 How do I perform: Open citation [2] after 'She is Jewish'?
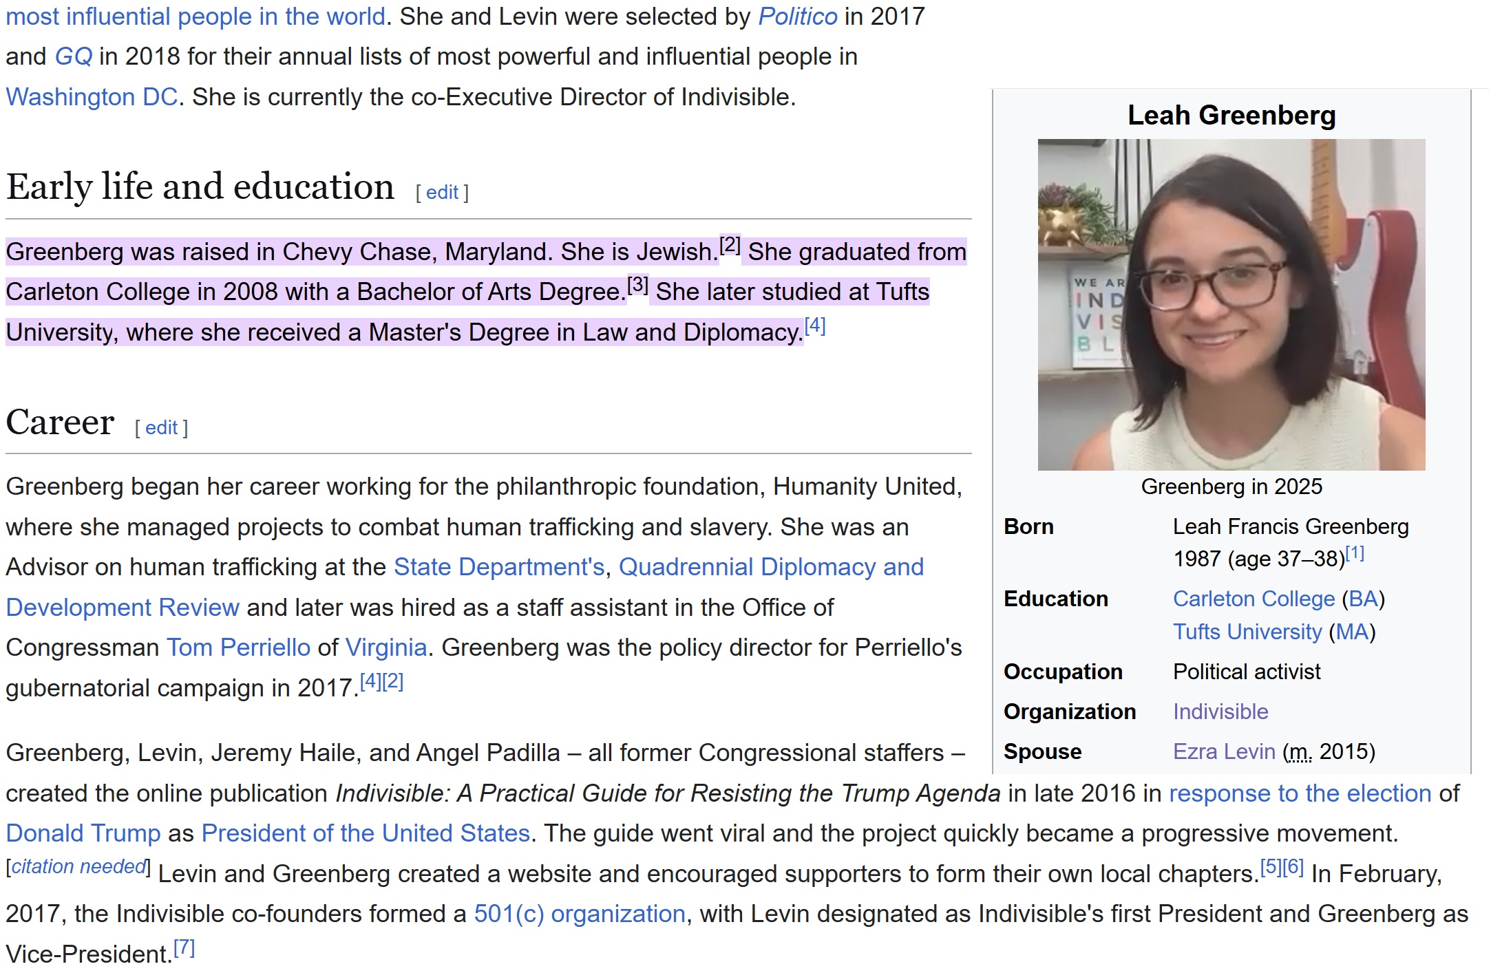730,245
